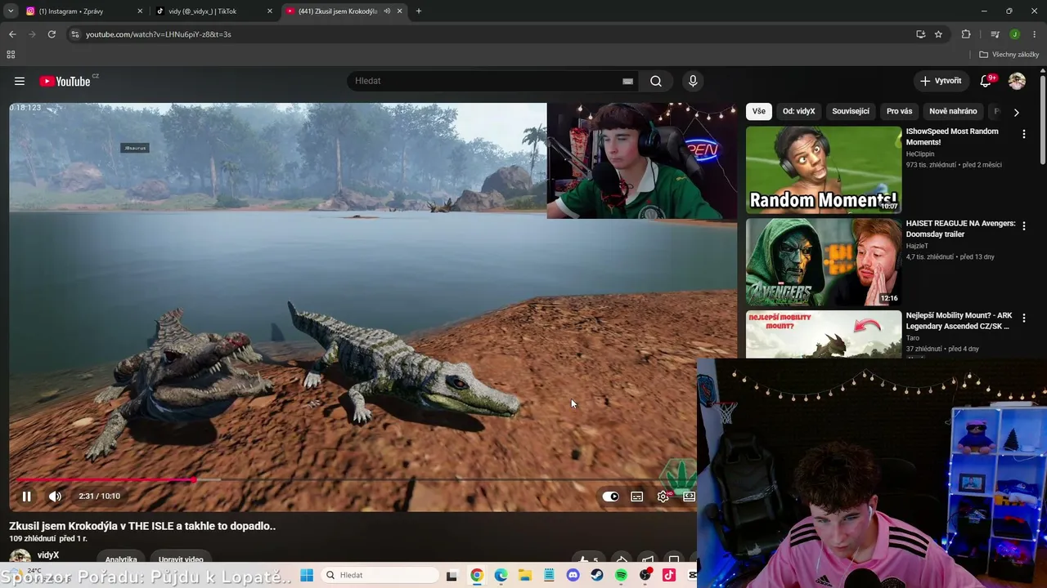This screenshot has width=1047, height=588.
Task: Open the video settings gear
Action: point(663,496)
